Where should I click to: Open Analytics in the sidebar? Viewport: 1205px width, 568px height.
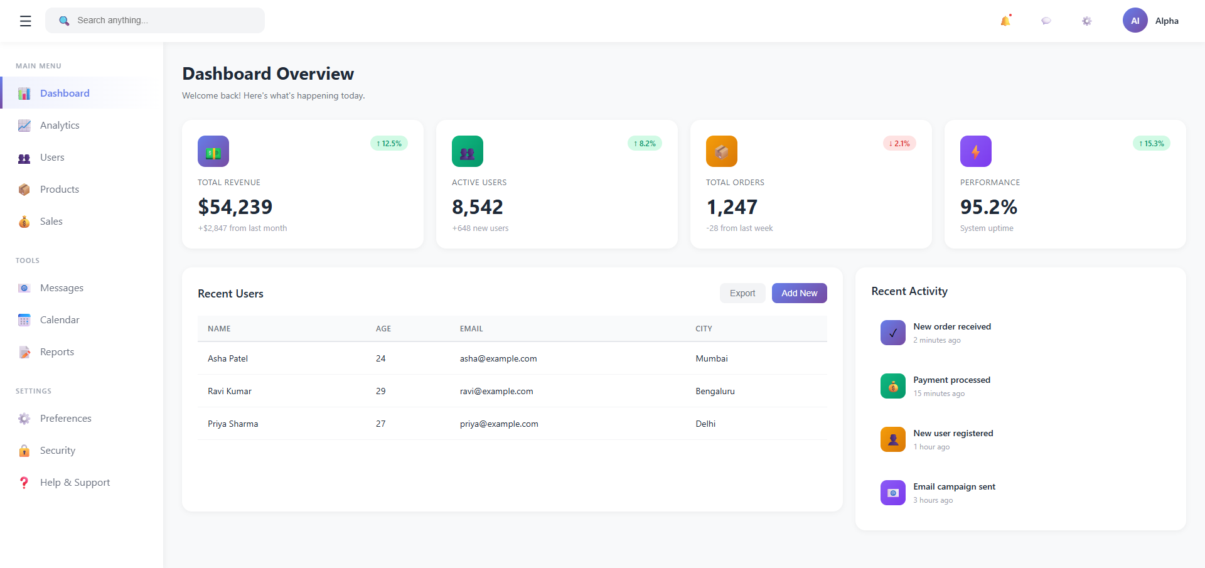(60, 126)
